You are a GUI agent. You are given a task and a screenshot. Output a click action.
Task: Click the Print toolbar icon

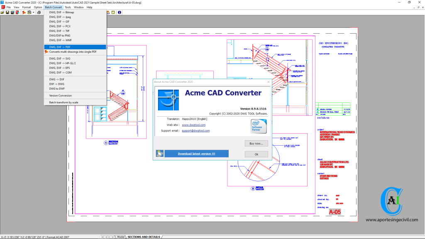pyautogui.click(x=39, y=12)
